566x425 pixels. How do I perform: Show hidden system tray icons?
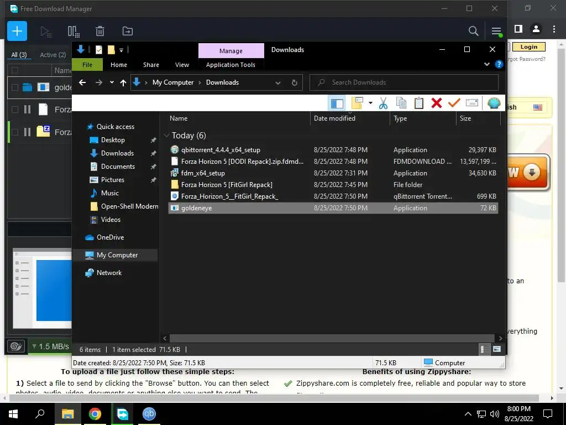(468, 414)
